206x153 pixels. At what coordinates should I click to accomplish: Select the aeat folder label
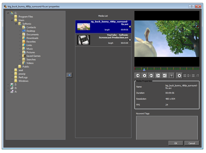pyautogui.click(x=21, y=70)
